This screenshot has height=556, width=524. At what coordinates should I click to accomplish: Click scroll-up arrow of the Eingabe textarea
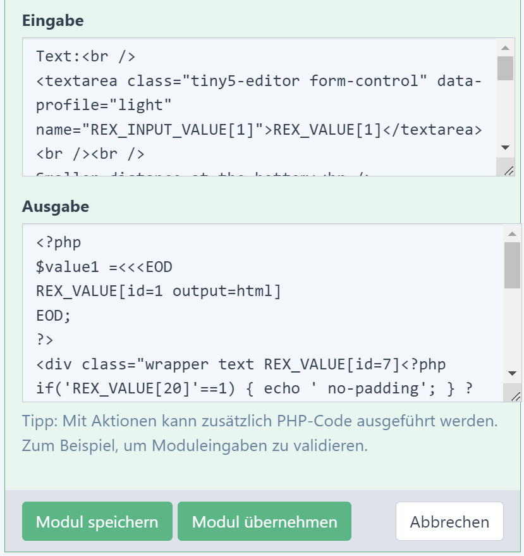coord(504,48)
